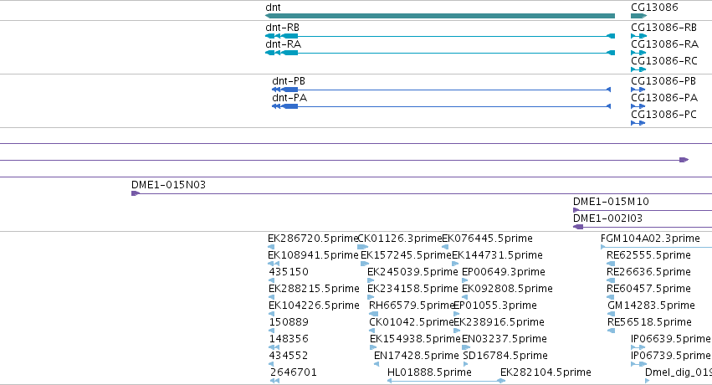Click the CG13086-RC transcript arrows
The width and height of the screenshot is (712, 385).
click(638, 69)
